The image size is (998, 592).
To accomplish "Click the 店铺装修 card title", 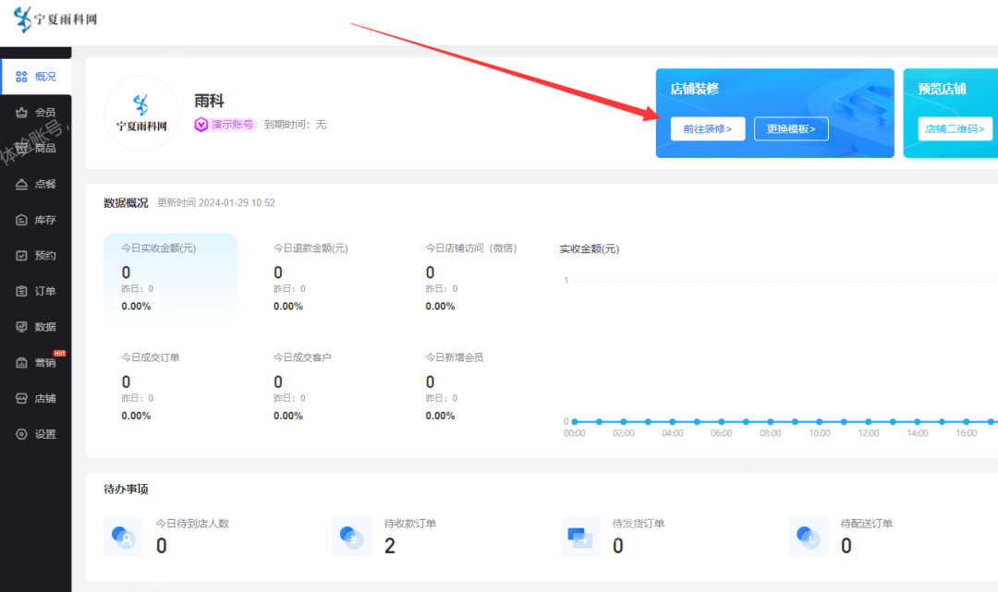I will (694, 89).
